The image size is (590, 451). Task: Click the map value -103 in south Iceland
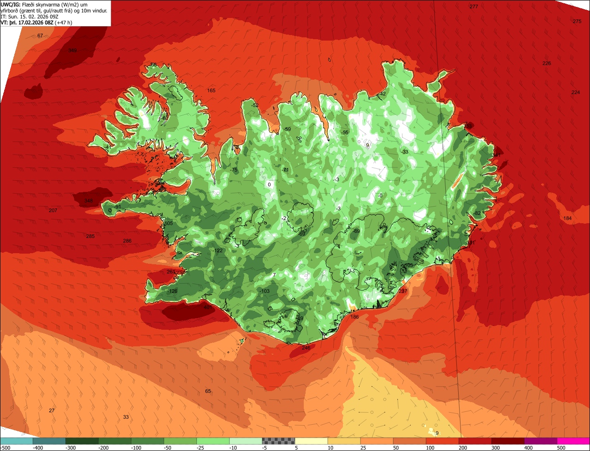(x=265, y=291)
